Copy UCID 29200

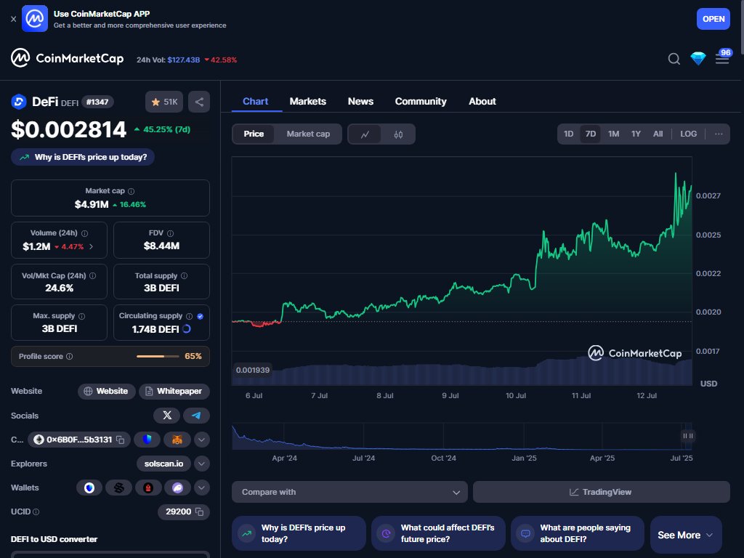pyautogui.click(x=200, y=512)
